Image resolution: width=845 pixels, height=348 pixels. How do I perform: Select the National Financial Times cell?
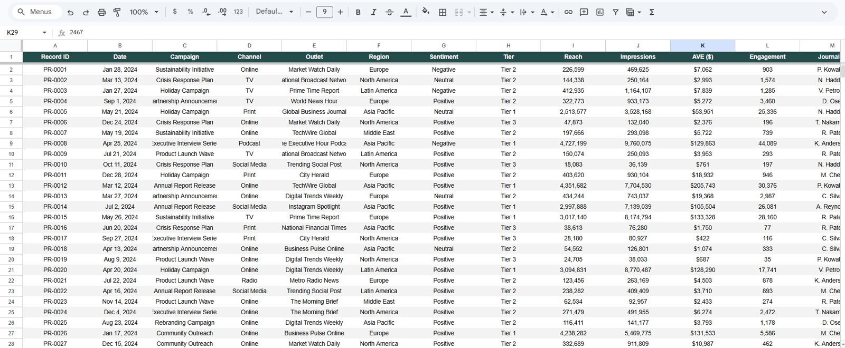(x=314, y=228)
